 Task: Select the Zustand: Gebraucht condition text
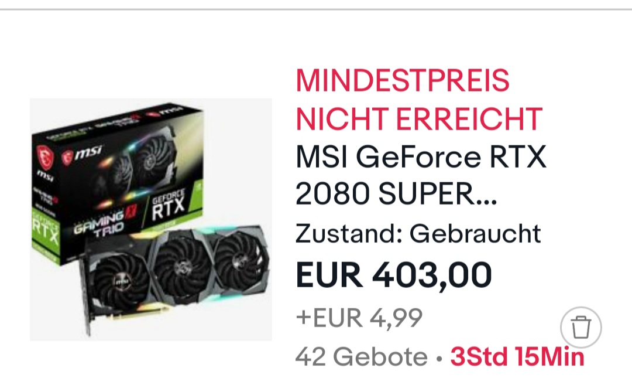pyautogui.click(x=418, y=233)
